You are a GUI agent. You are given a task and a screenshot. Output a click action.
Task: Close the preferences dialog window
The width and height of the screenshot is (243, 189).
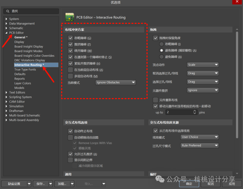237,2
